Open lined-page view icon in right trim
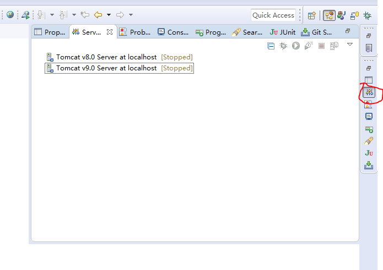Screen dimensions: 383x270 click(369, 48)
